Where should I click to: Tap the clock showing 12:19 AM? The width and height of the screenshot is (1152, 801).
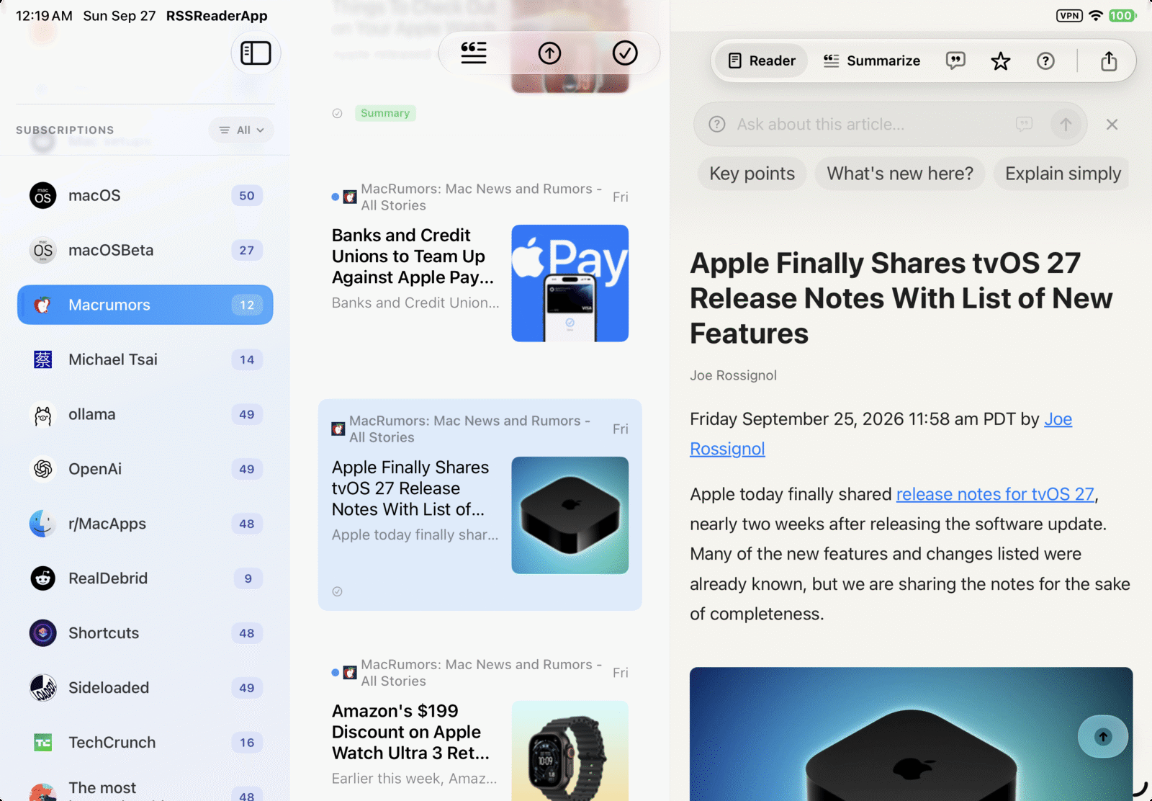point(44,16)
